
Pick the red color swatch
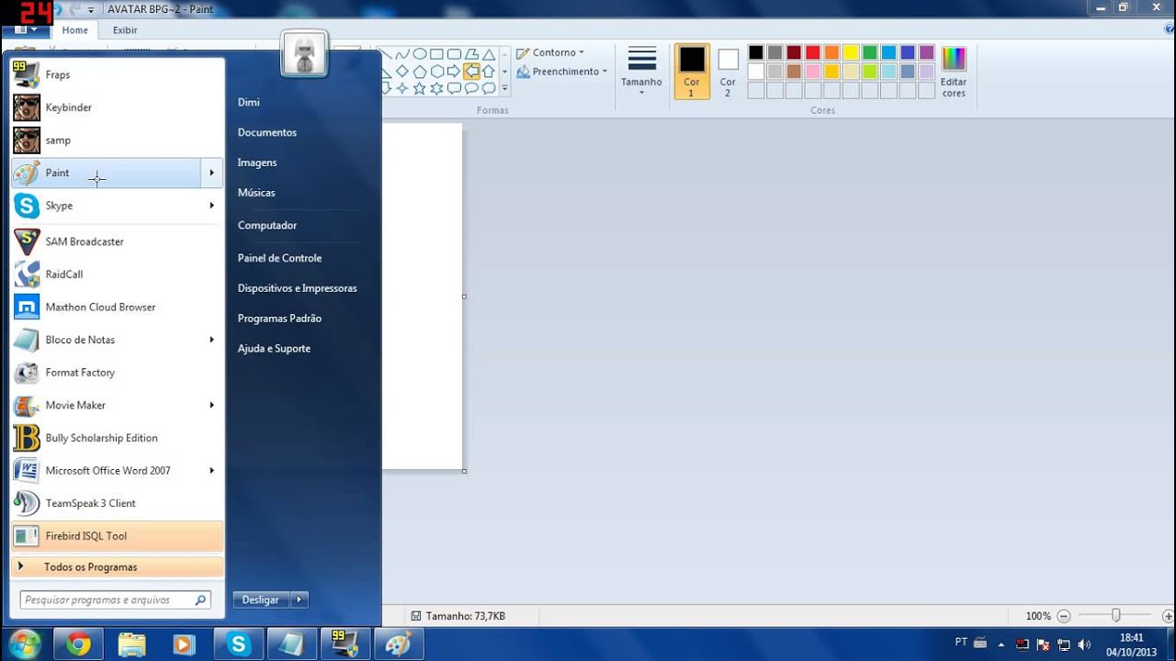[x=812, y=52]
